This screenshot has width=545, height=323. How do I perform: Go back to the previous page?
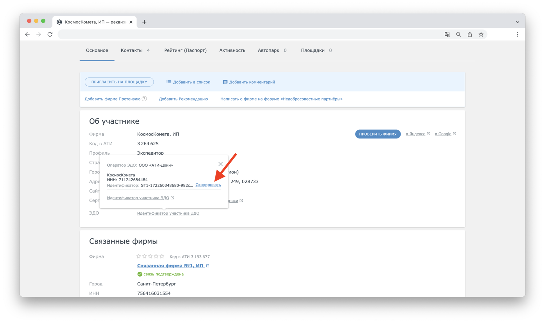click(27, 34)
